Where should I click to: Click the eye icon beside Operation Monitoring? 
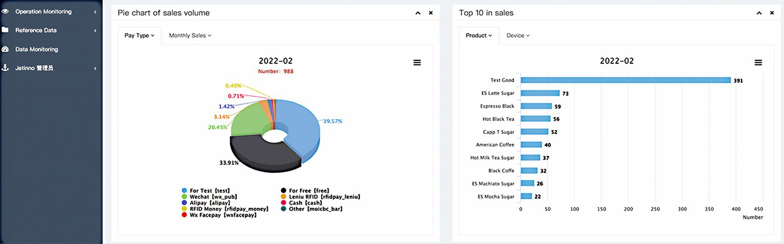[5, 11]
